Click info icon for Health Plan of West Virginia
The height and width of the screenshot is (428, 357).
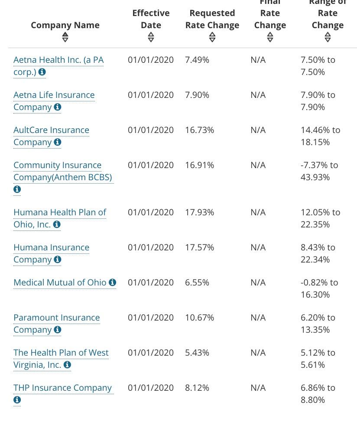(x=67, y=365)
